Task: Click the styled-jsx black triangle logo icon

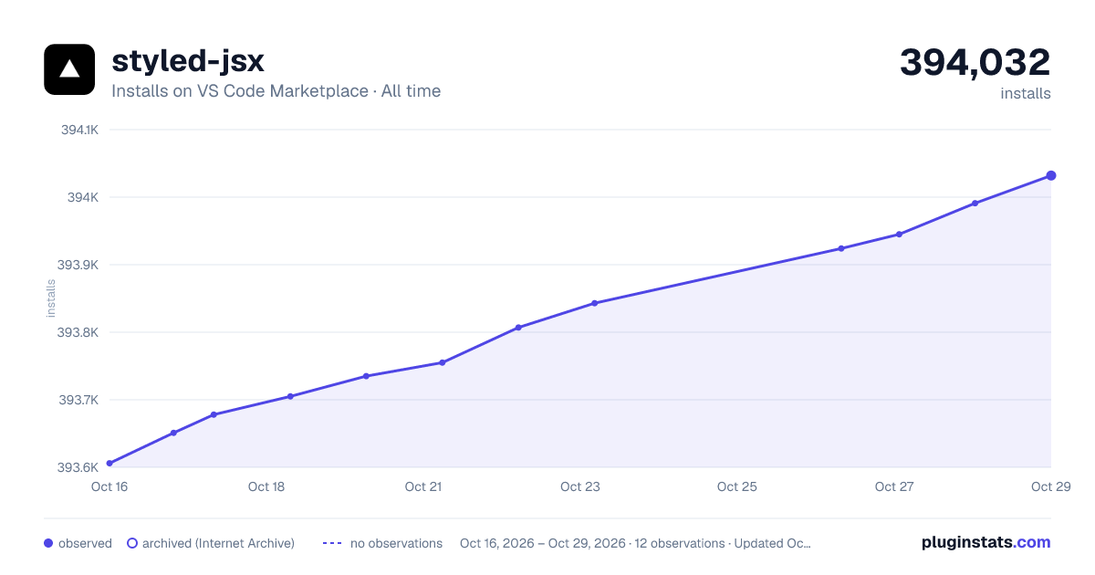Action: click(69, 69)
